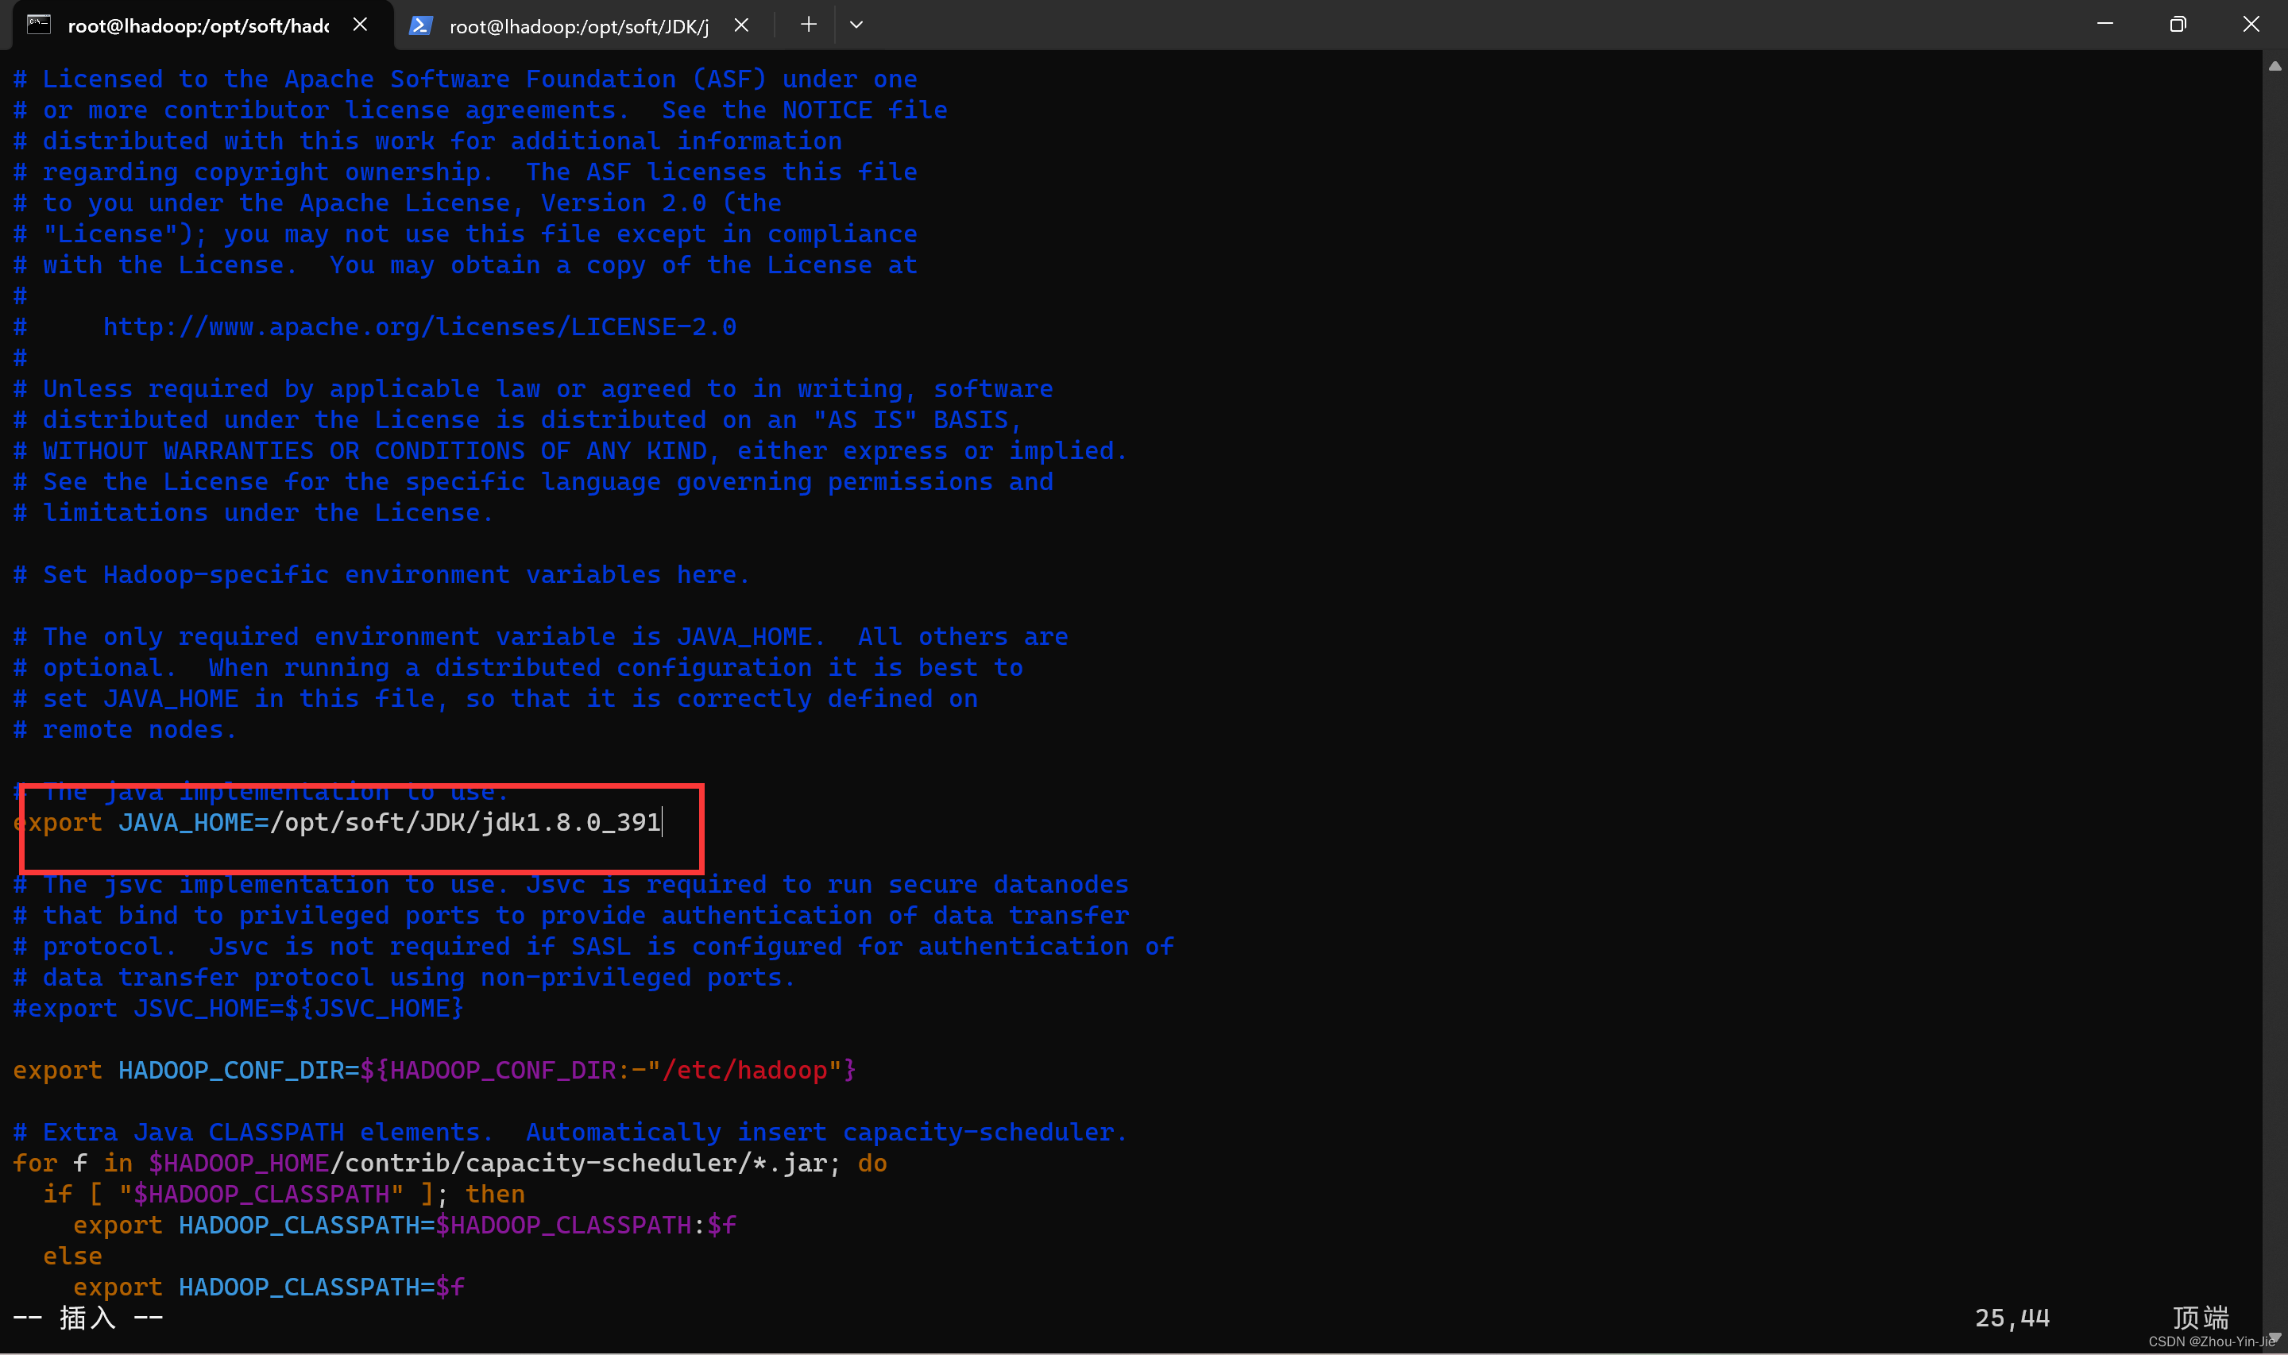Click the scrollbar up arrow
This screenshot has width=2288, height=1355.
point(2274,66)
